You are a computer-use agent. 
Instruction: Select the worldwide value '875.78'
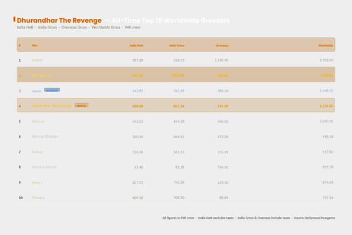[328, 167]
